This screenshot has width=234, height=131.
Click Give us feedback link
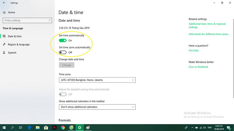[198, 67]
